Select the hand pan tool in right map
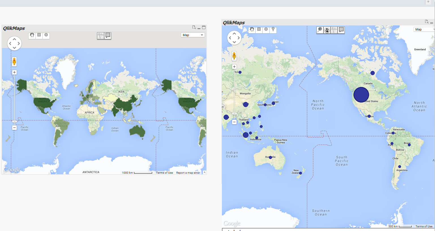The height and width of the screenshot is (231, 435). [x=252, y=30]
